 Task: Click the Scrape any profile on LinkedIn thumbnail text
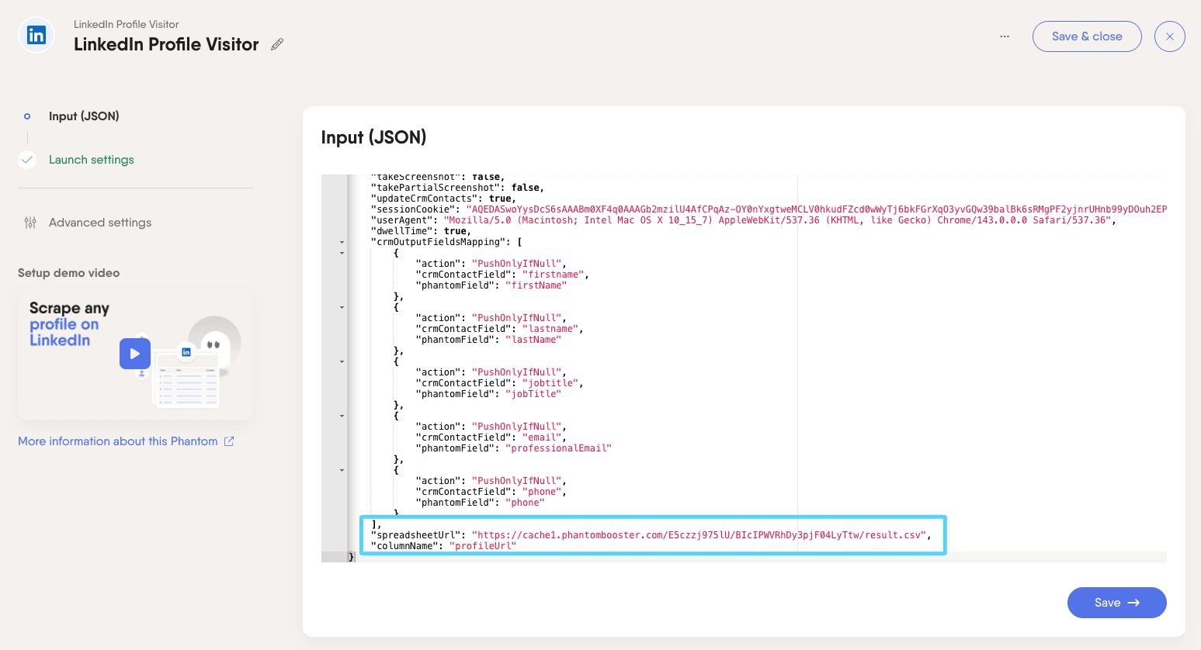tap(69, 324)
